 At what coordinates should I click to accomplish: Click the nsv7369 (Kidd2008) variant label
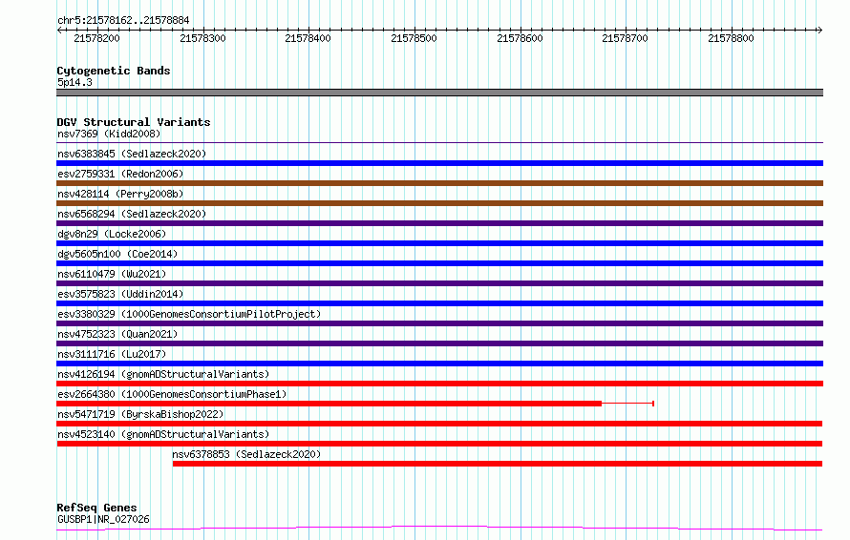pyautogui.click(x=109, y=134)
